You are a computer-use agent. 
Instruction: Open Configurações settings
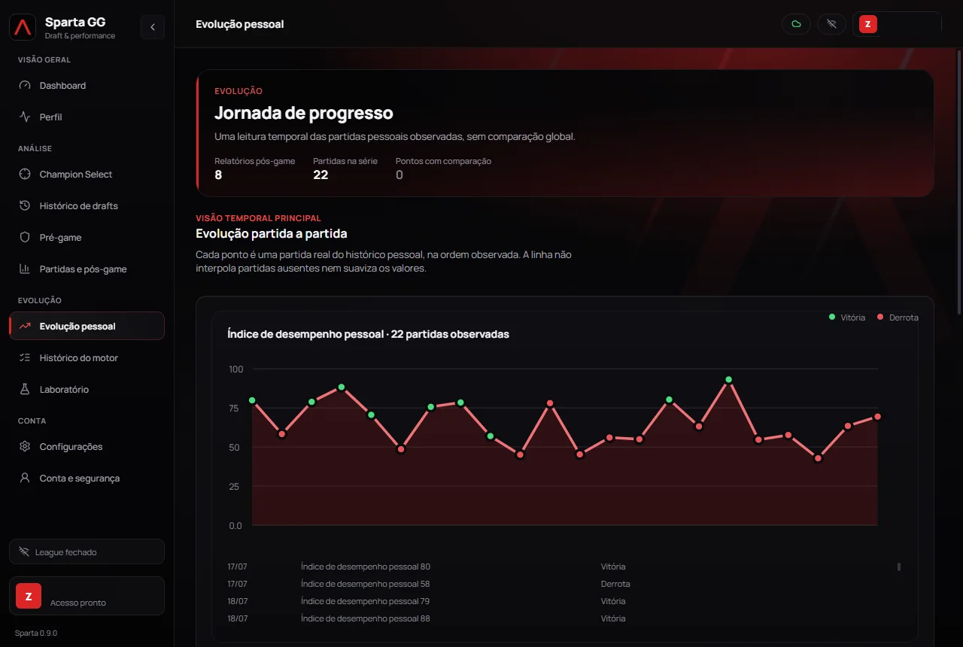tap(87, 447)
